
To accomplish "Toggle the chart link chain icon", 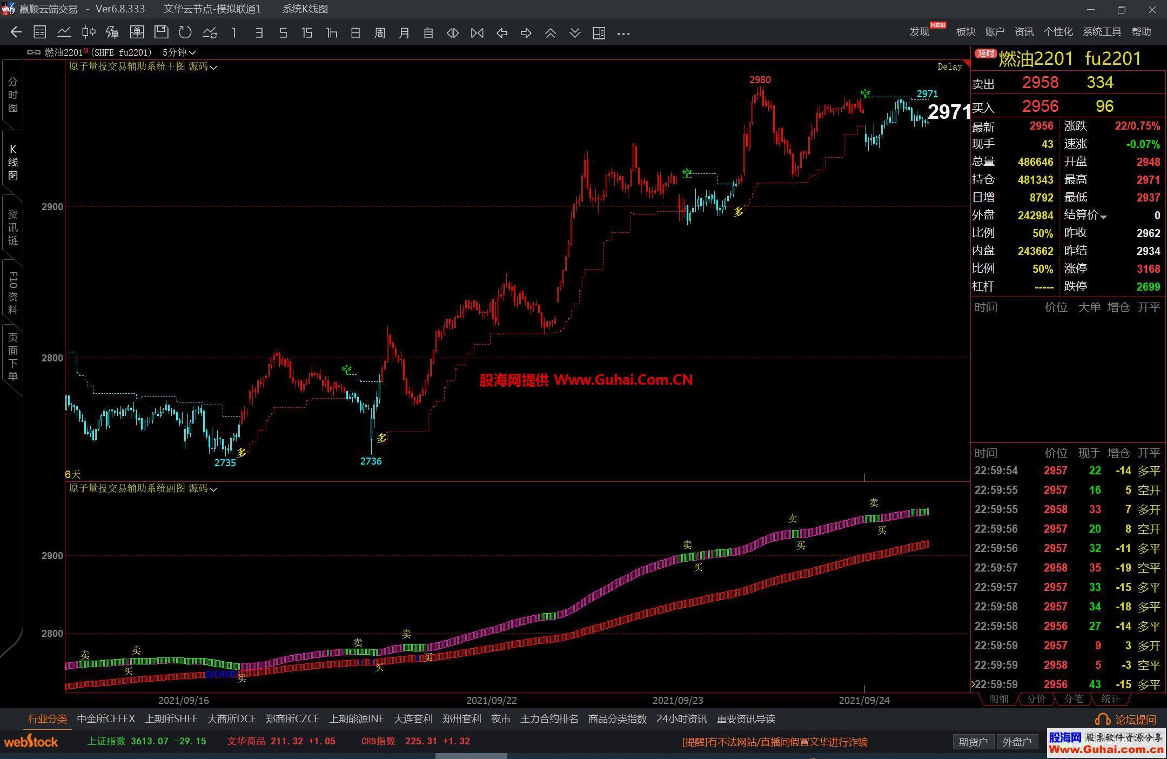I will pos(33,52).
